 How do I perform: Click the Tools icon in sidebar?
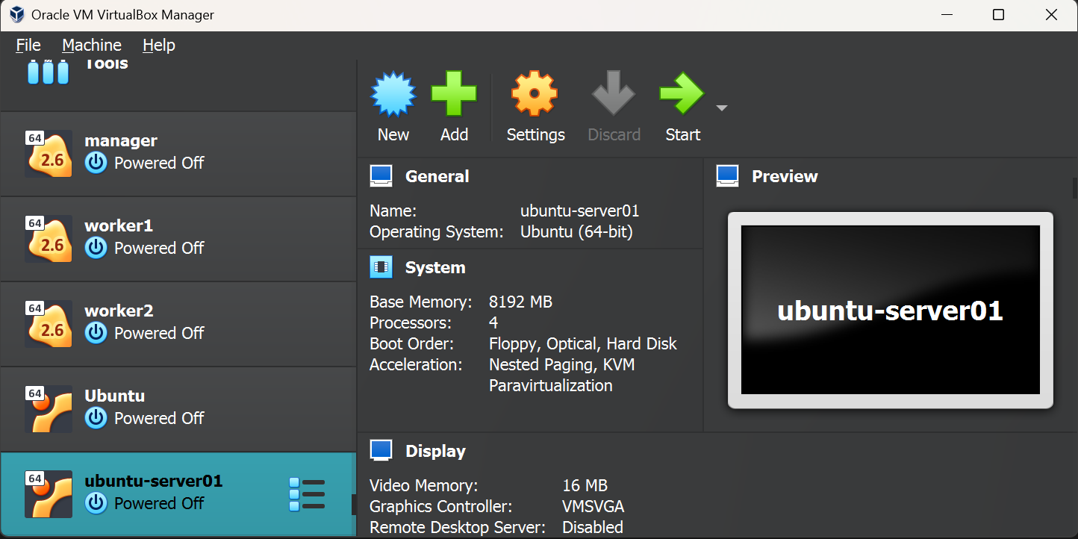pos(49,72)
